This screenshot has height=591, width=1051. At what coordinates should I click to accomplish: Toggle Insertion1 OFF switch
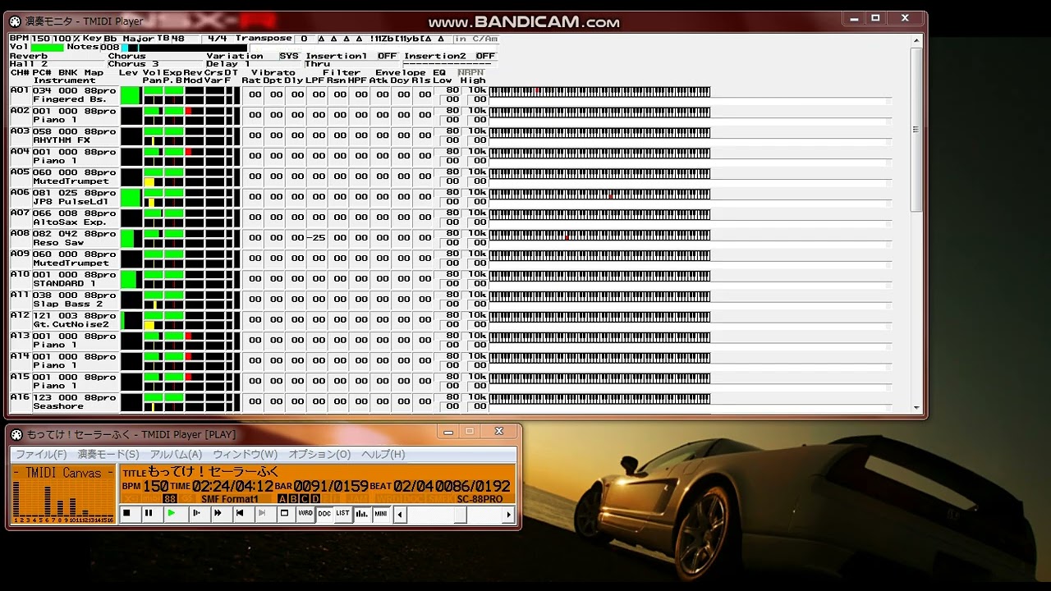coord(388,56)
